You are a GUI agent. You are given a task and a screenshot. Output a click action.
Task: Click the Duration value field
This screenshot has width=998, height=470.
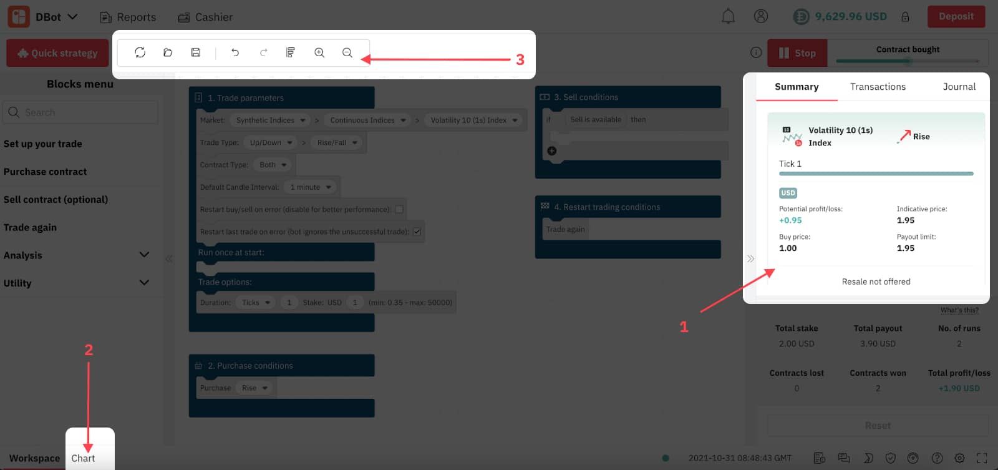(289, 302)
